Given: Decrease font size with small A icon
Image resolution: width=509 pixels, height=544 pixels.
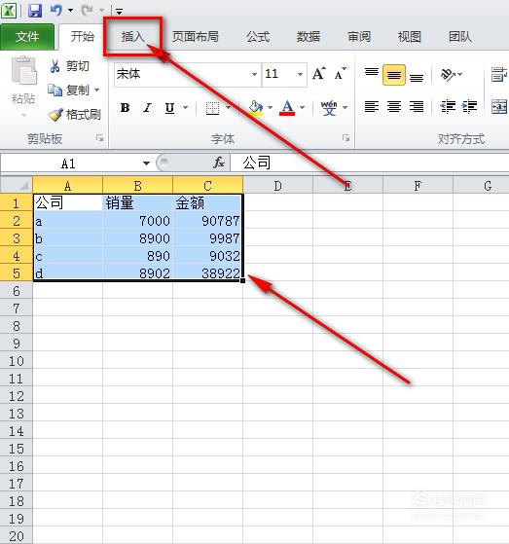Looking at the screenshot, I should (x=340, y=74).
